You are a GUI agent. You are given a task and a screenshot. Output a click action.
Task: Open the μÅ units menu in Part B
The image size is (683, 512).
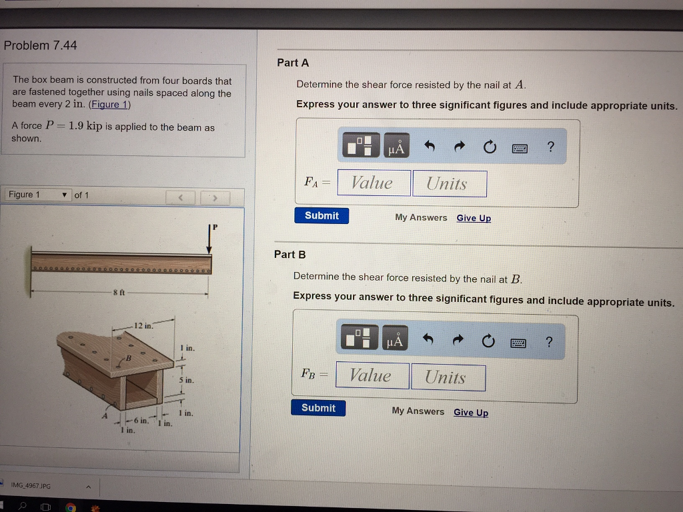[394, 341]
